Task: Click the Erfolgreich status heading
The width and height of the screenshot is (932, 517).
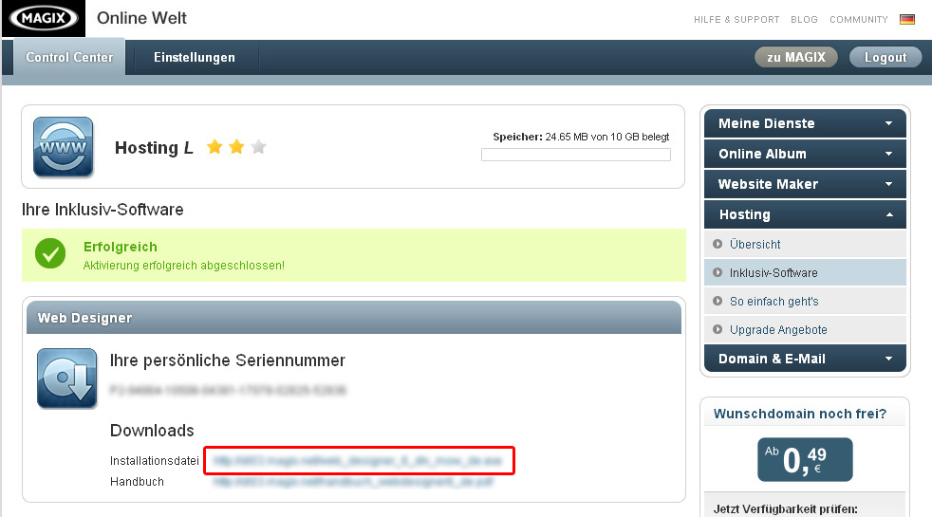Action: (121, 247)
